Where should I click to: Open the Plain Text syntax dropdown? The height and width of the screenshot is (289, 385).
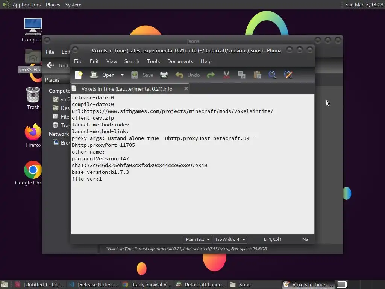[x=197, y=239]
